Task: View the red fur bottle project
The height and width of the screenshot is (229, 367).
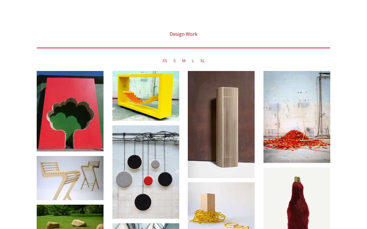Action: click(297, 198)
